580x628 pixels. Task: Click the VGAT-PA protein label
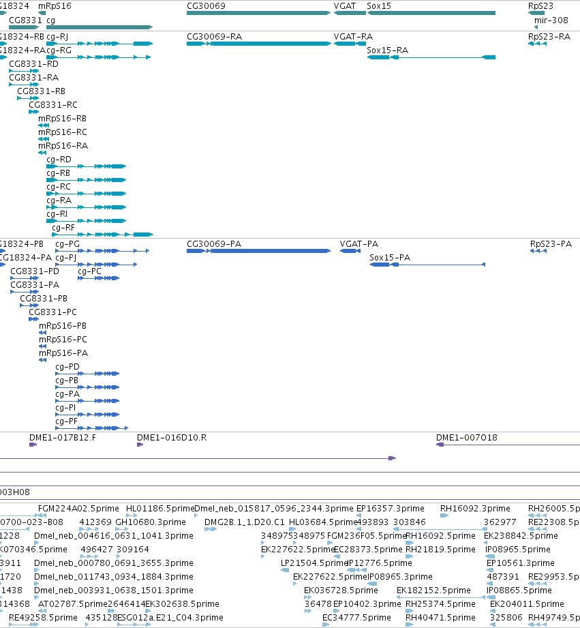coord(358,244)
